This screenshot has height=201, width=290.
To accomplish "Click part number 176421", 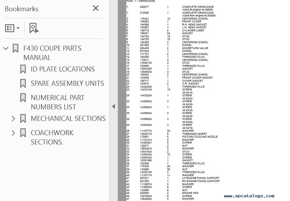I will (144, 19).
